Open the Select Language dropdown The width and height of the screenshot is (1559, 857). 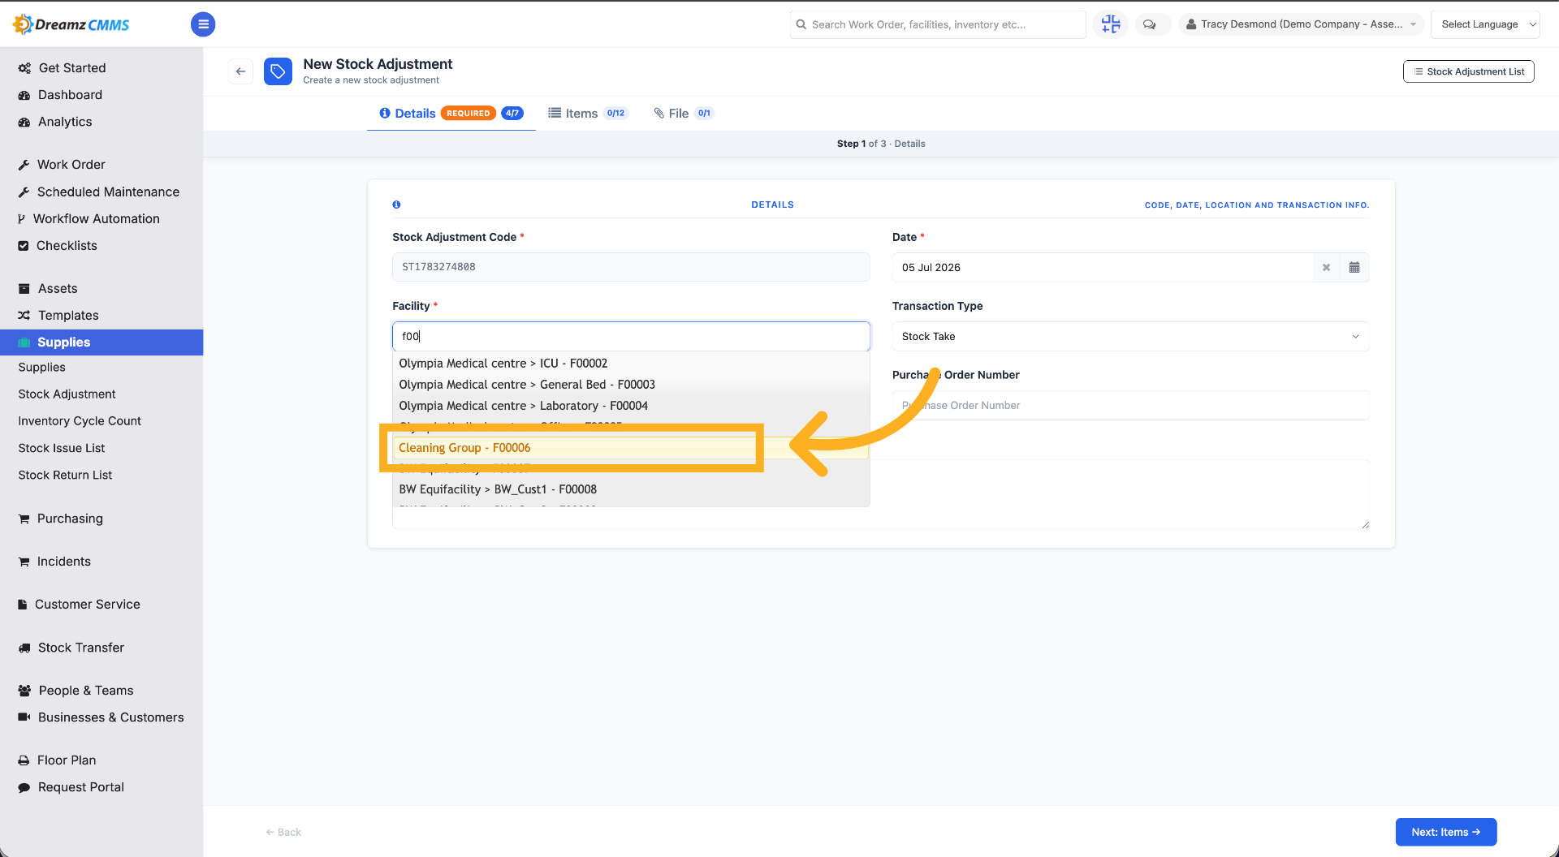point(1485,24)
